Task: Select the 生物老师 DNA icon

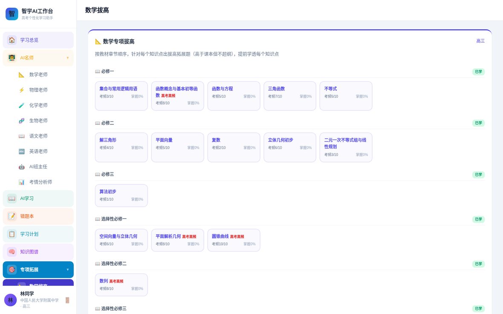Action: point(21,121)
